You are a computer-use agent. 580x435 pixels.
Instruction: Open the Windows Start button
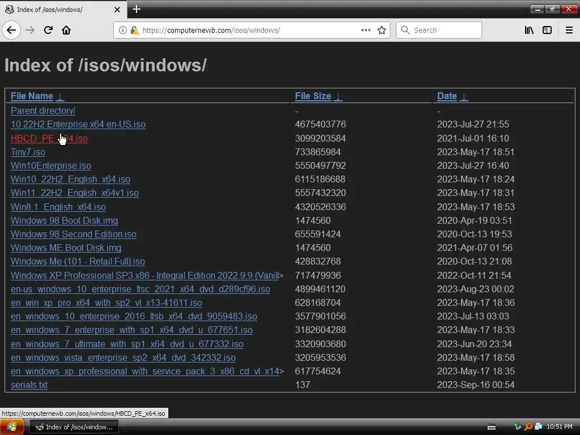[x=12, y=427]
